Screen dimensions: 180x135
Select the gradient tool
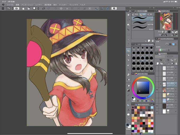pyautogui.click(x=128, y=90)
